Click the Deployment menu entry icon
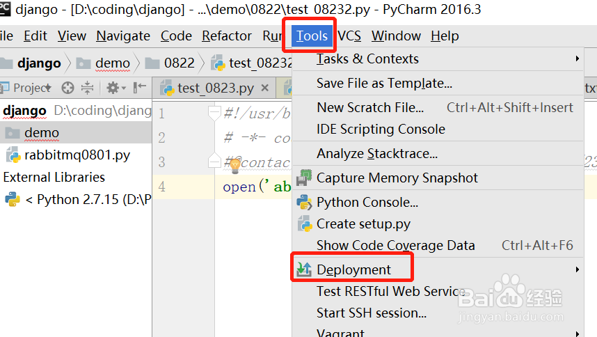The image size is (597, 337). coord(304,269)
